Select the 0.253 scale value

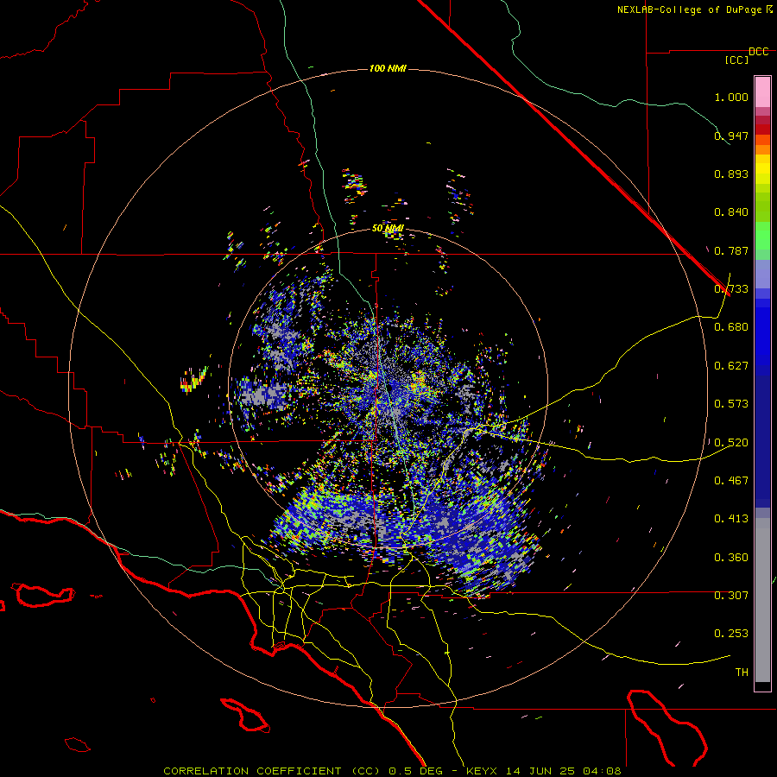pos(731,634)
